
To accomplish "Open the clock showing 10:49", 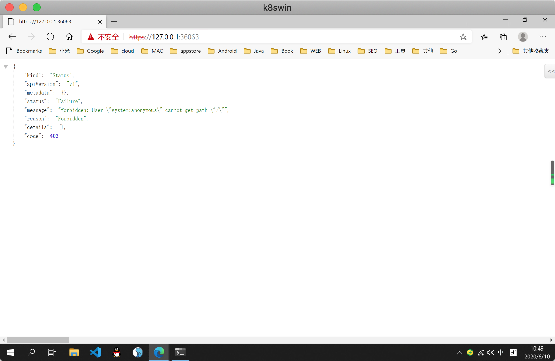I will tap(537, 353).
